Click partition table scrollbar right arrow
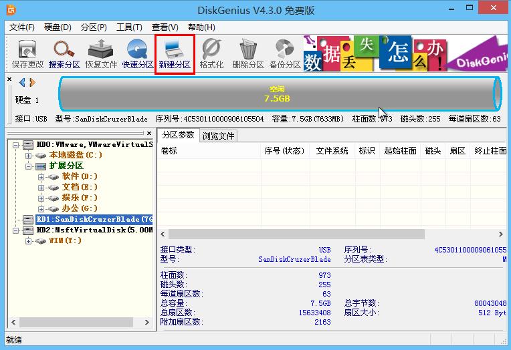Screen dimensions: 511x350 pos(500,234)
